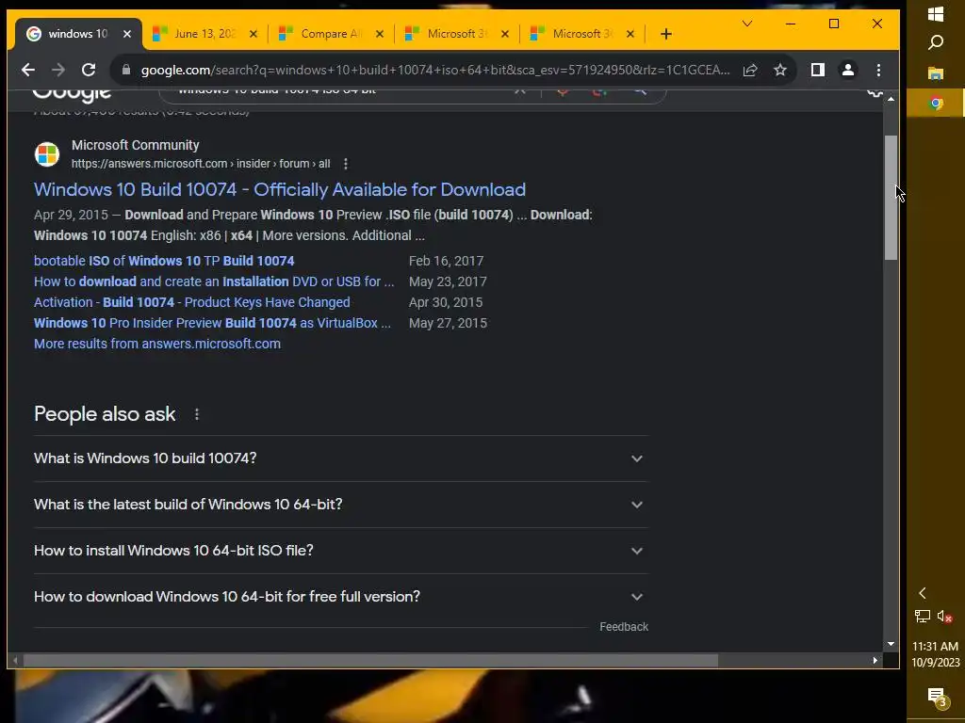Screen dimensions: 965x723
Task: Open the notification center icon
Action: pyautogui.click(x=936, y=697)
